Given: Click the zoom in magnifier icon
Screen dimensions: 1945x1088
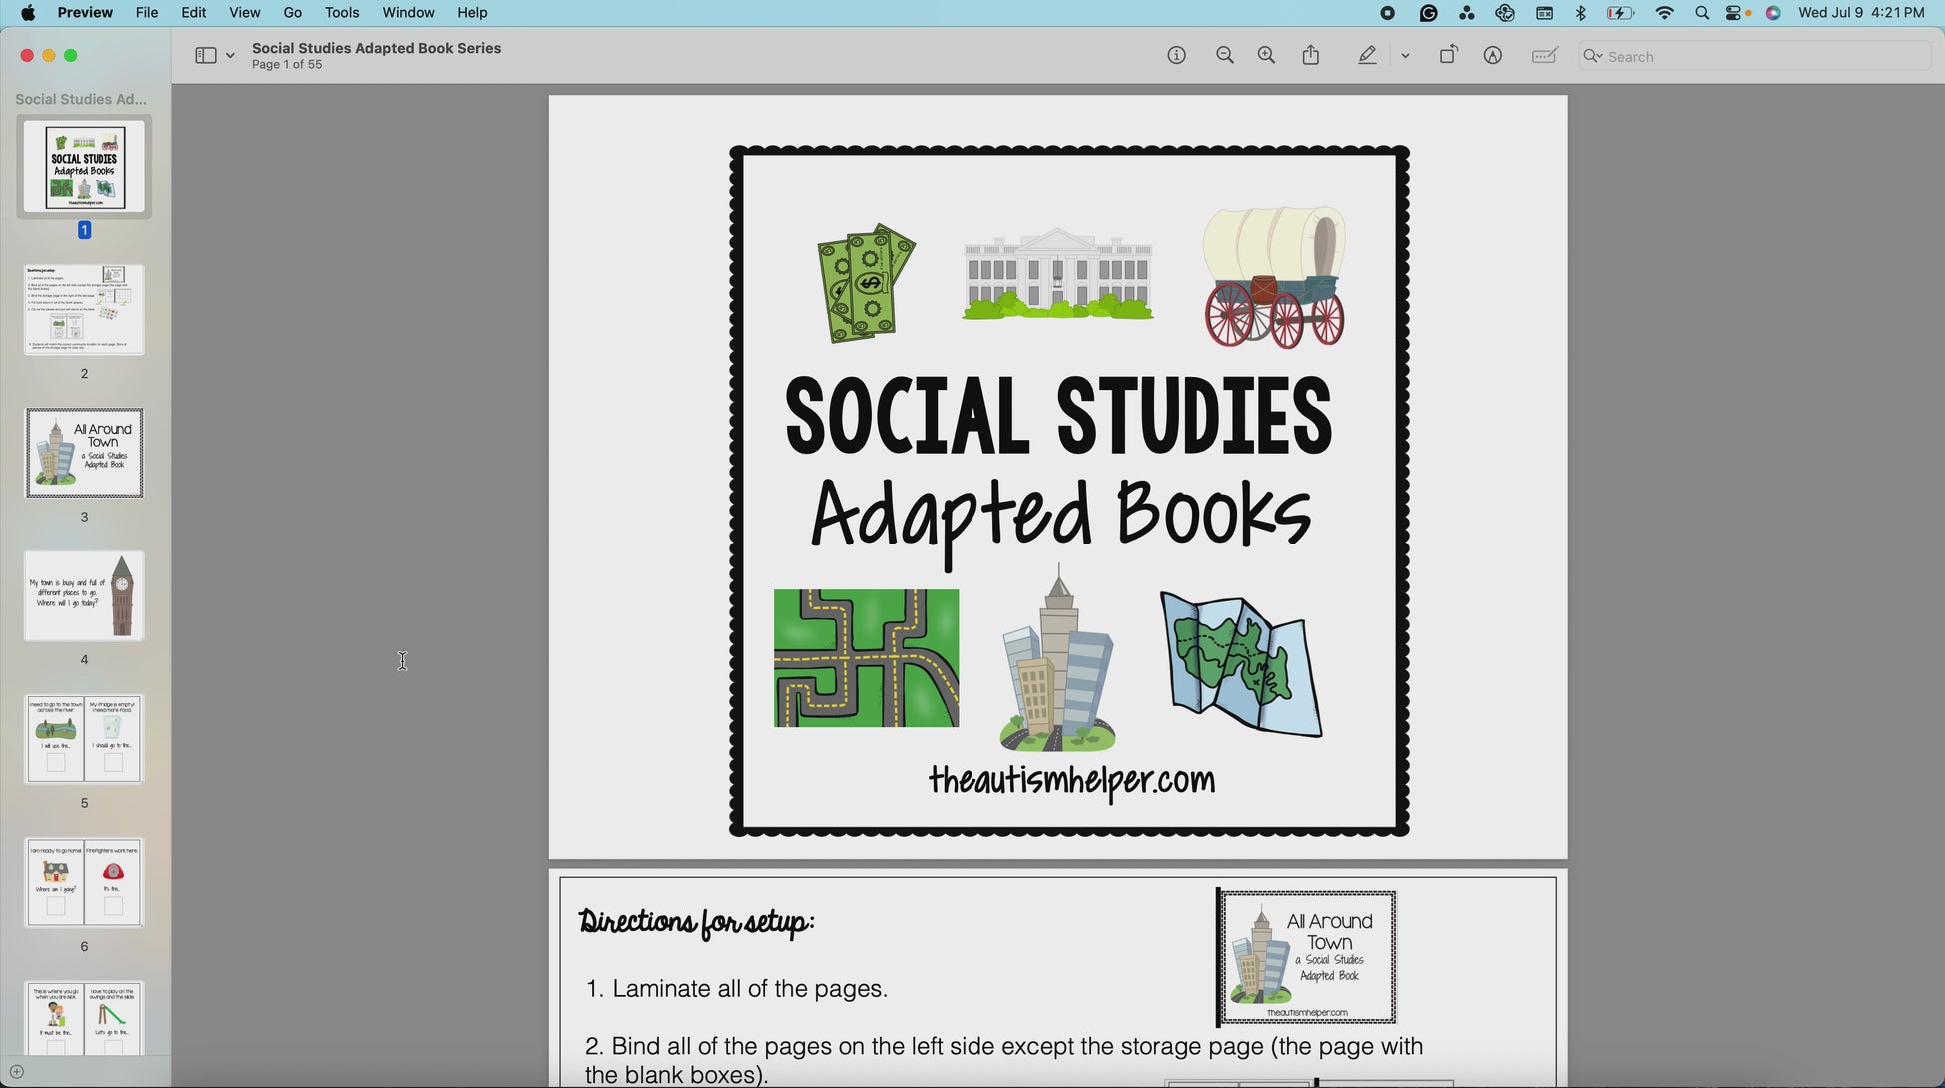Looking at the screenshot, I should click(1266, 56).
